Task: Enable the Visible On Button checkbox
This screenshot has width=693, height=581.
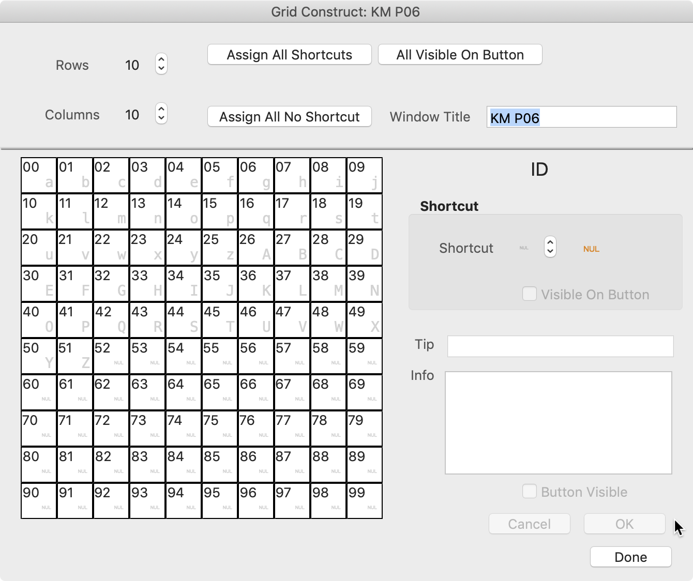Action: coord(530,294)
